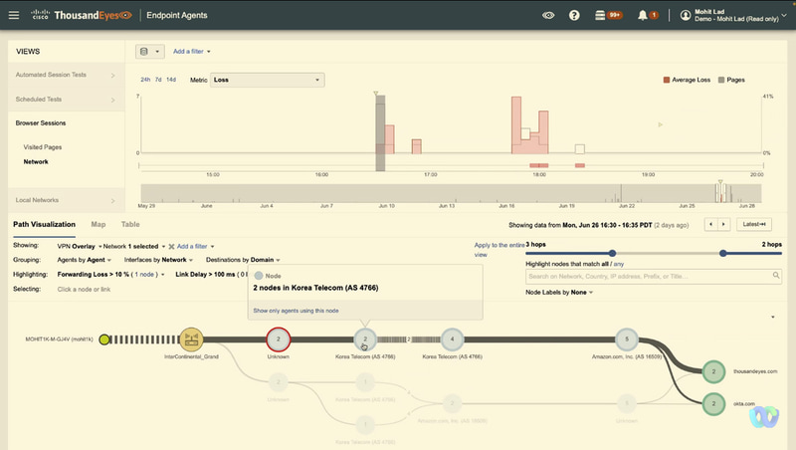Screen dimensions: 796x450
Task: Expand Scheduled Tests view
Action: (66, 100)
